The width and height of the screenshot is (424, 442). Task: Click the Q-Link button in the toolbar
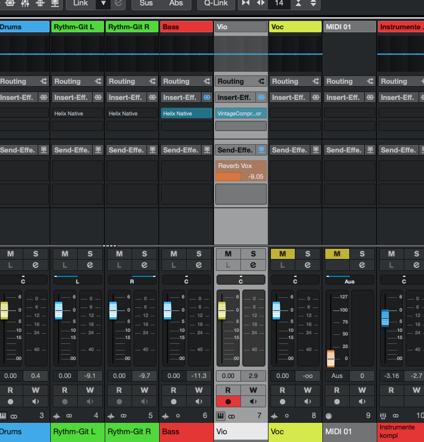(216, 4)
